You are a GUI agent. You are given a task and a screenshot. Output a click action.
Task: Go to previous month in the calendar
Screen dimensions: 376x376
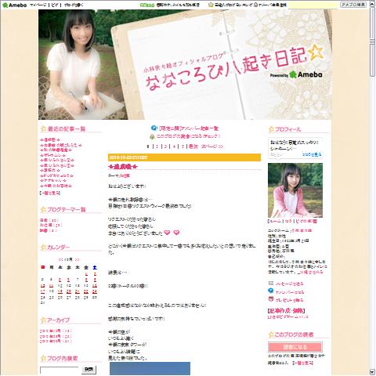tap(61, 259)
